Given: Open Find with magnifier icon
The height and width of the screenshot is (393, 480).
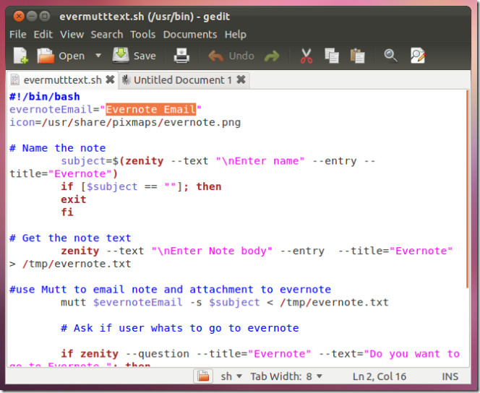Looking at the screenshot, I should click(390, 56).
